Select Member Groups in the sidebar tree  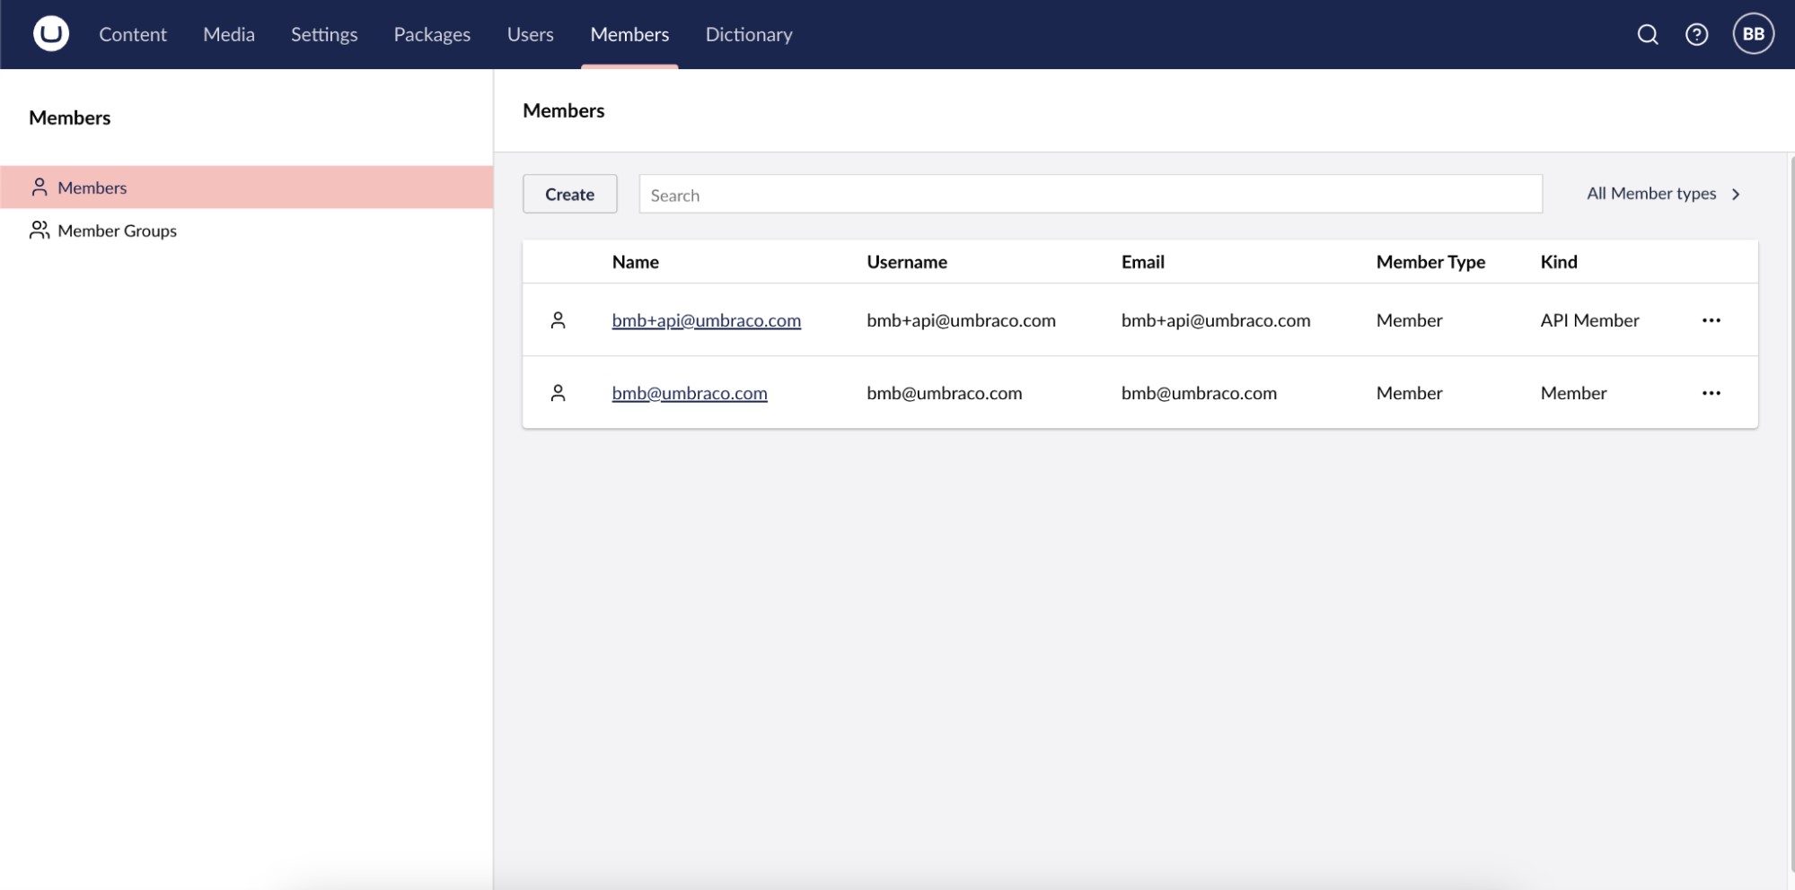point(117,230)
